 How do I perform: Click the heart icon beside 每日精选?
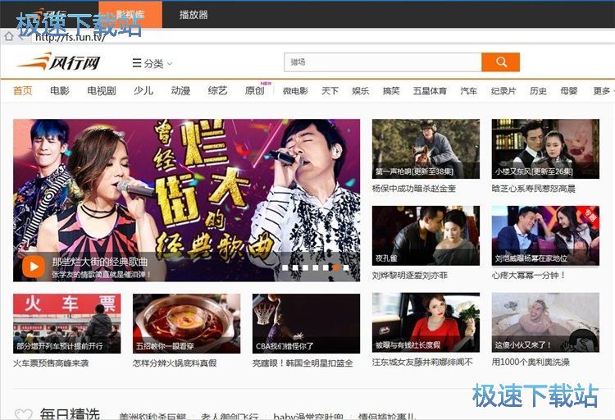click(x=23, y=414)
